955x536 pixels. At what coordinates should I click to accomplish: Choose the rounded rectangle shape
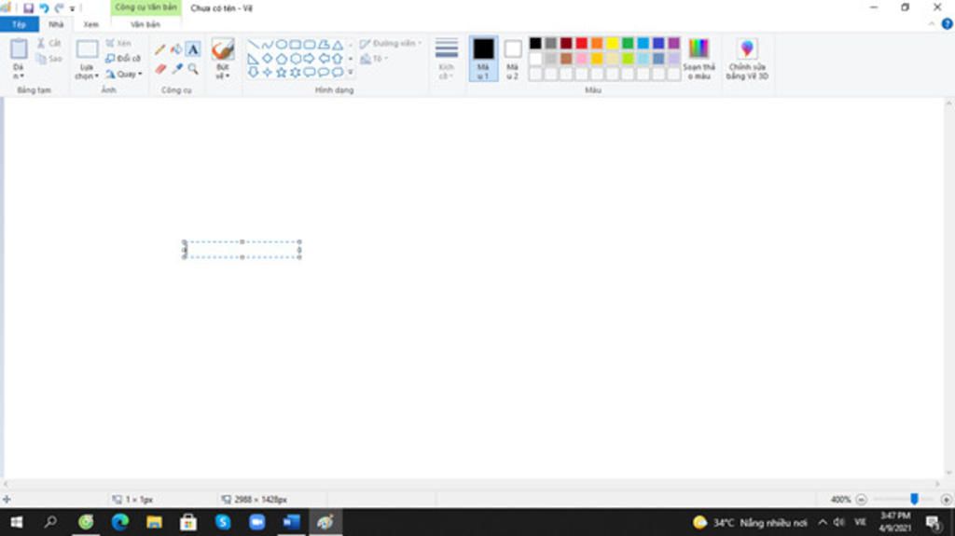310,45
